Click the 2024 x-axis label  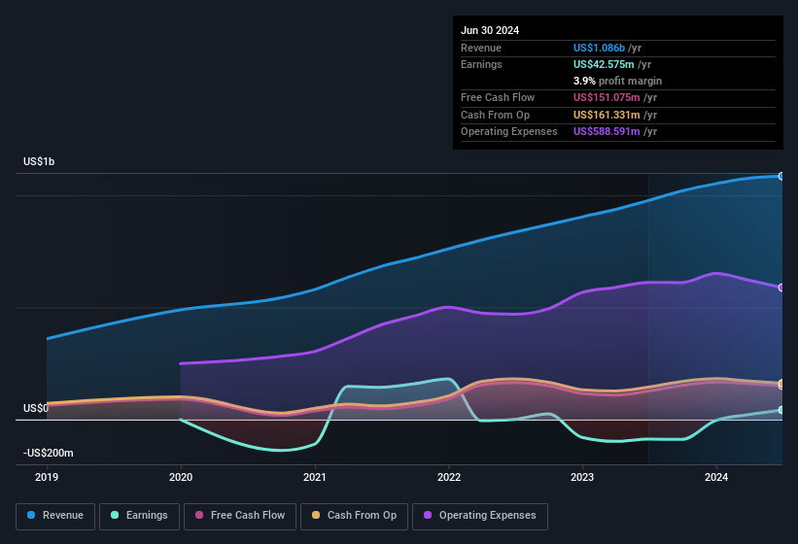(716, 477)
